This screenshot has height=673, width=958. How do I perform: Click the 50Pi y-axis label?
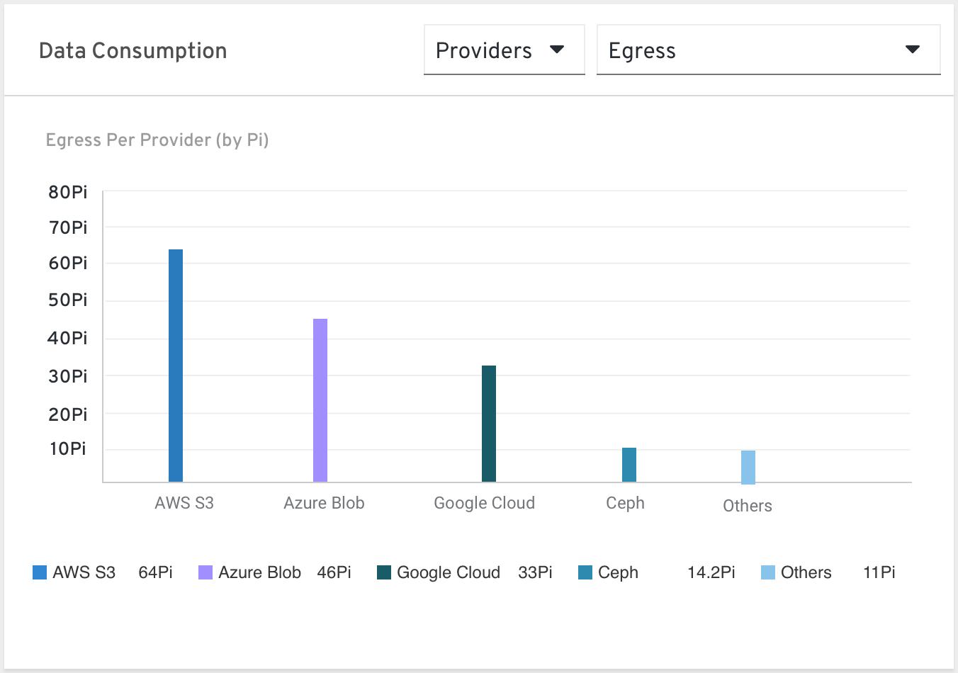pyautogui.click(x=68, y=300)
